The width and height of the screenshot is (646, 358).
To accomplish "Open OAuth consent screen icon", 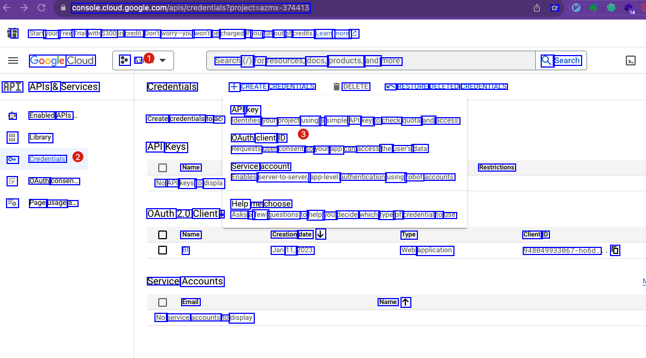I will pyautogui.click(x=12, y=181).
